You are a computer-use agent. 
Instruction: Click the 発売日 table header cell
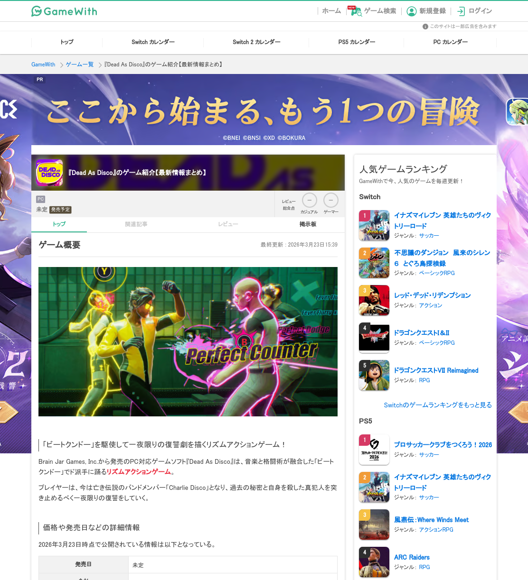tap(83, 564)
